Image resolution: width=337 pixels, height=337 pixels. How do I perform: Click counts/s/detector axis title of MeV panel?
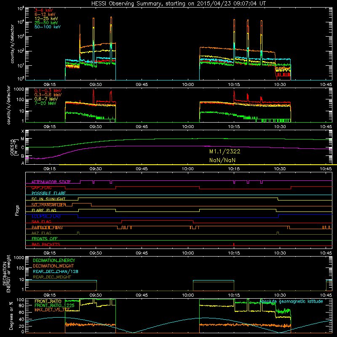(8, 105)
